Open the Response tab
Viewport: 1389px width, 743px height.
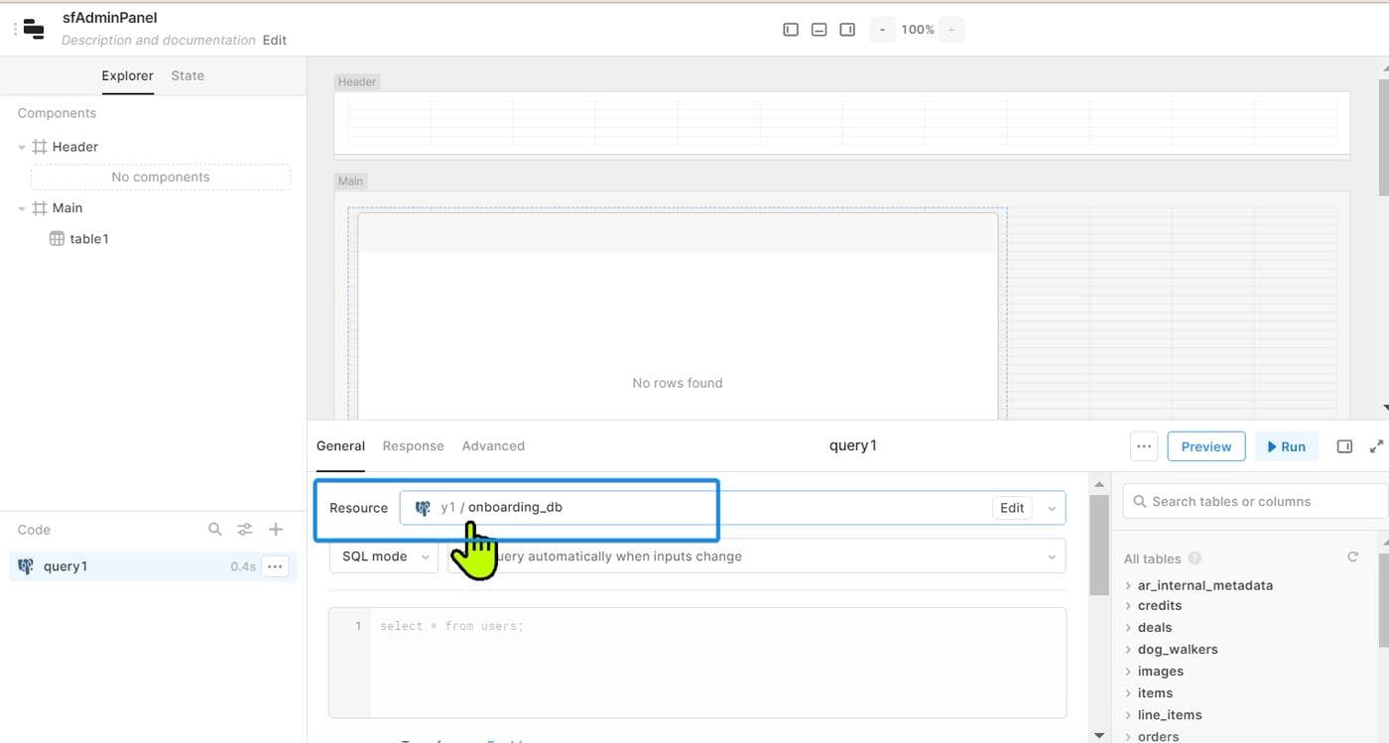[413, 446]
